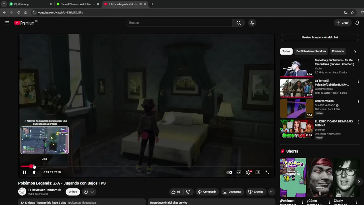The image size is (364, 205).
Task: Start voice search with microphone icon
Action: click(252, 23)
